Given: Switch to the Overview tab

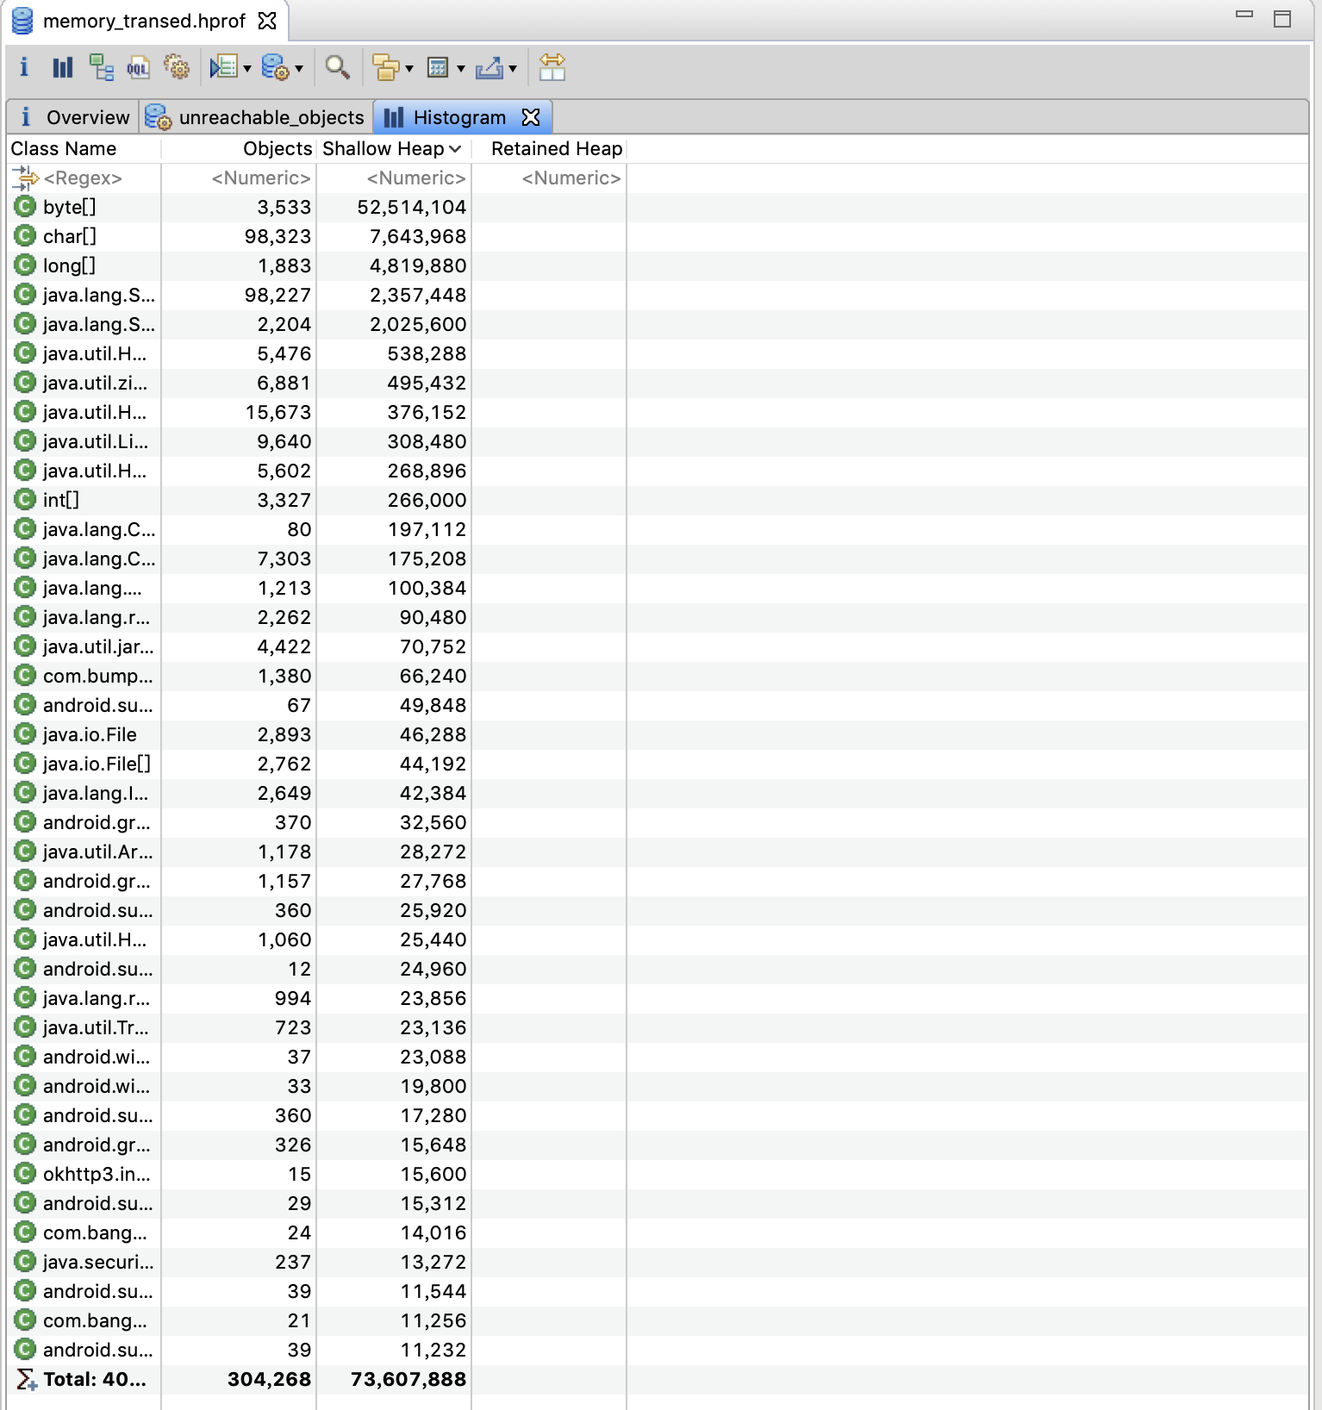Looking at the screenshot, I should click(74, 117).
